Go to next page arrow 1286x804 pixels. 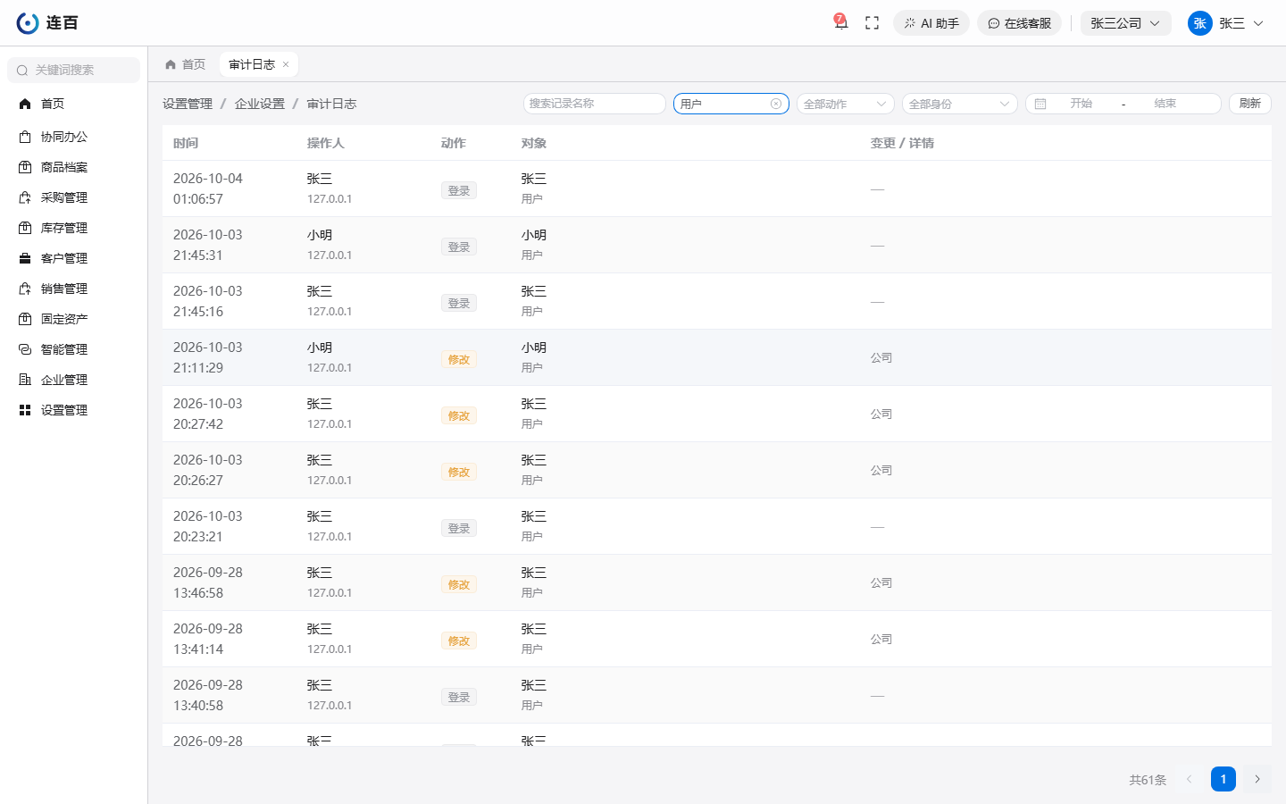point(1257,779)
